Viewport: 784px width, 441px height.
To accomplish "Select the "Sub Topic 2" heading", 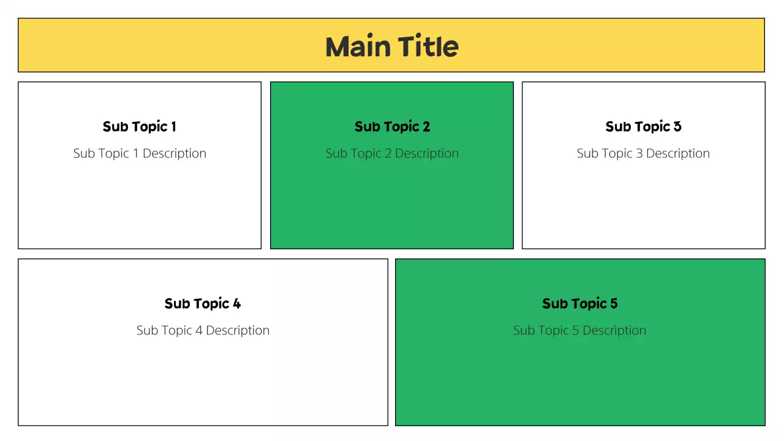I will tap(392, 127).
